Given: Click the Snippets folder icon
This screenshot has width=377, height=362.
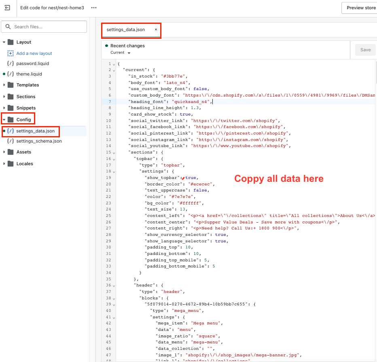Looking at the screenshot, I should pos(11,108).
